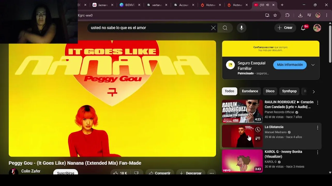Select the Disco filter chip

270,91
